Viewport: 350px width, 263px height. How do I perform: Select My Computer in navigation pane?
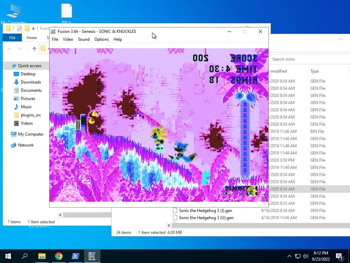pos(30,134)
